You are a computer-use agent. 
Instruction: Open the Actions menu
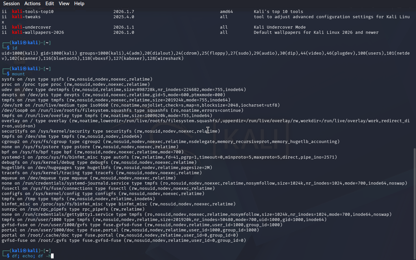(x=32, y=4)
